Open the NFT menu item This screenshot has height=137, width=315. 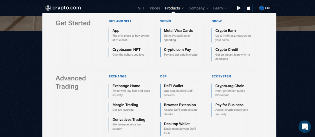pos(141,8)
